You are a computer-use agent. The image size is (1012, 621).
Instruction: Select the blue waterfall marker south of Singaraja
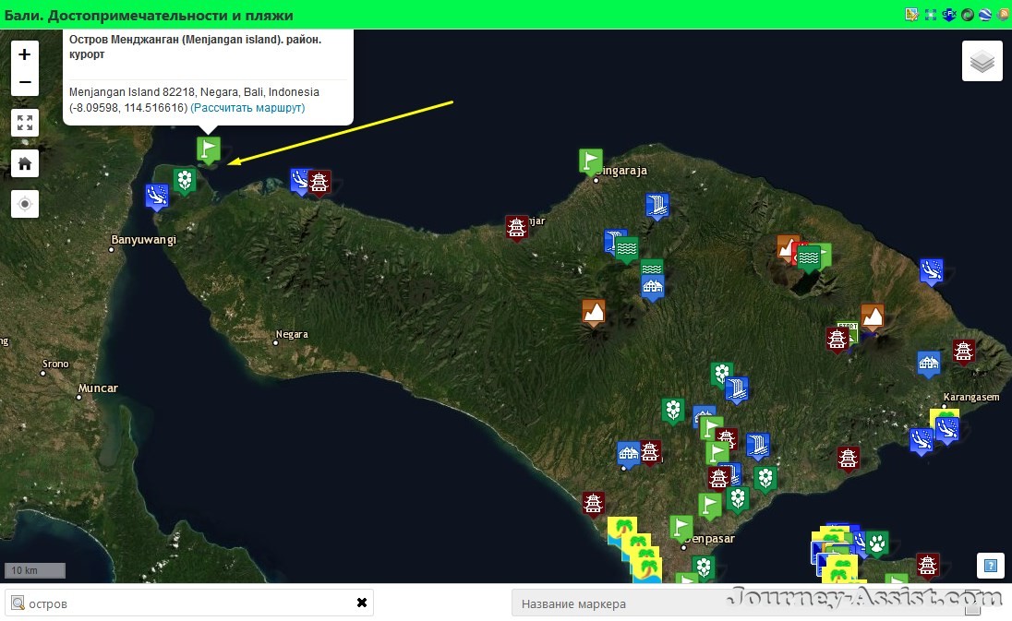coord(657,207)
